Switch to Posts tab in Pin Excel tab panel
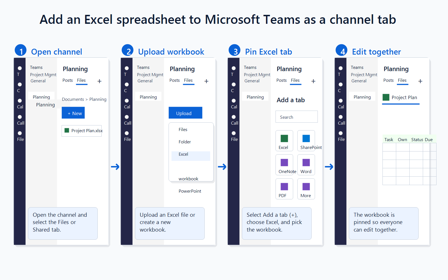This screenshot has width=448, height=280. click(281, 80)
